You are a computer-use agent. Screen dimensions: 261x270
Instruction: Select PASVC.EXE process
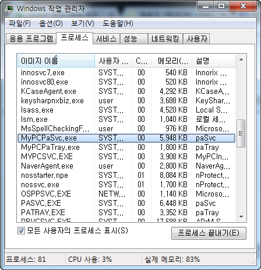pos(126,204)
